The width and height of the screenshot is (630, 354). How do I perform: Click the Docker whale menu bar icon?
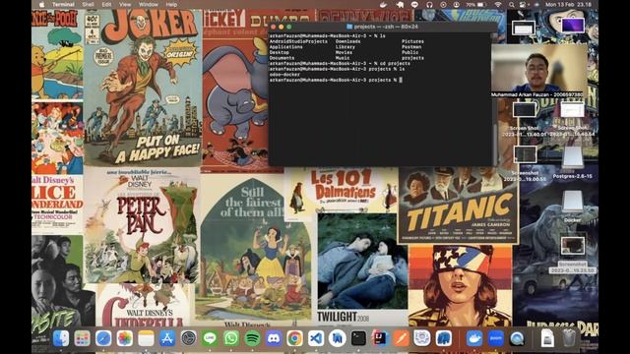pyautogui.click(x=383, y=4)
